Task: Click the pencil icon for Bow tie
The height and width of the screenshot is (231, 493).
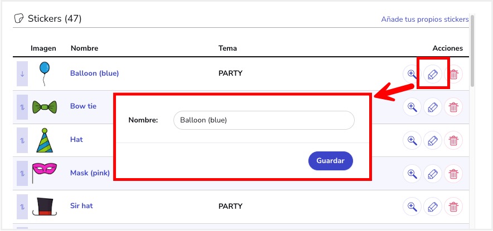Action: 433,107
